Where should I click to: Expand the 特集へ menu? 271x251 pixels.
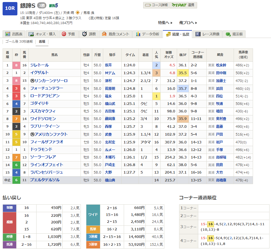coord(165,23)
